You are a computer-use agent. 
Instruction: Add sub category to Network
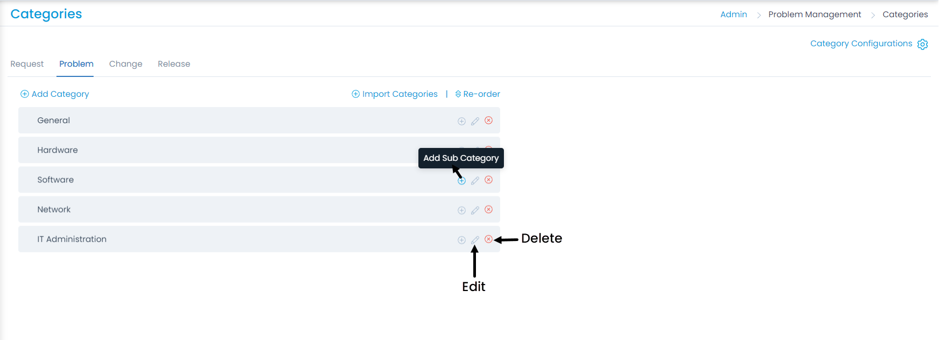coord(461,210)
